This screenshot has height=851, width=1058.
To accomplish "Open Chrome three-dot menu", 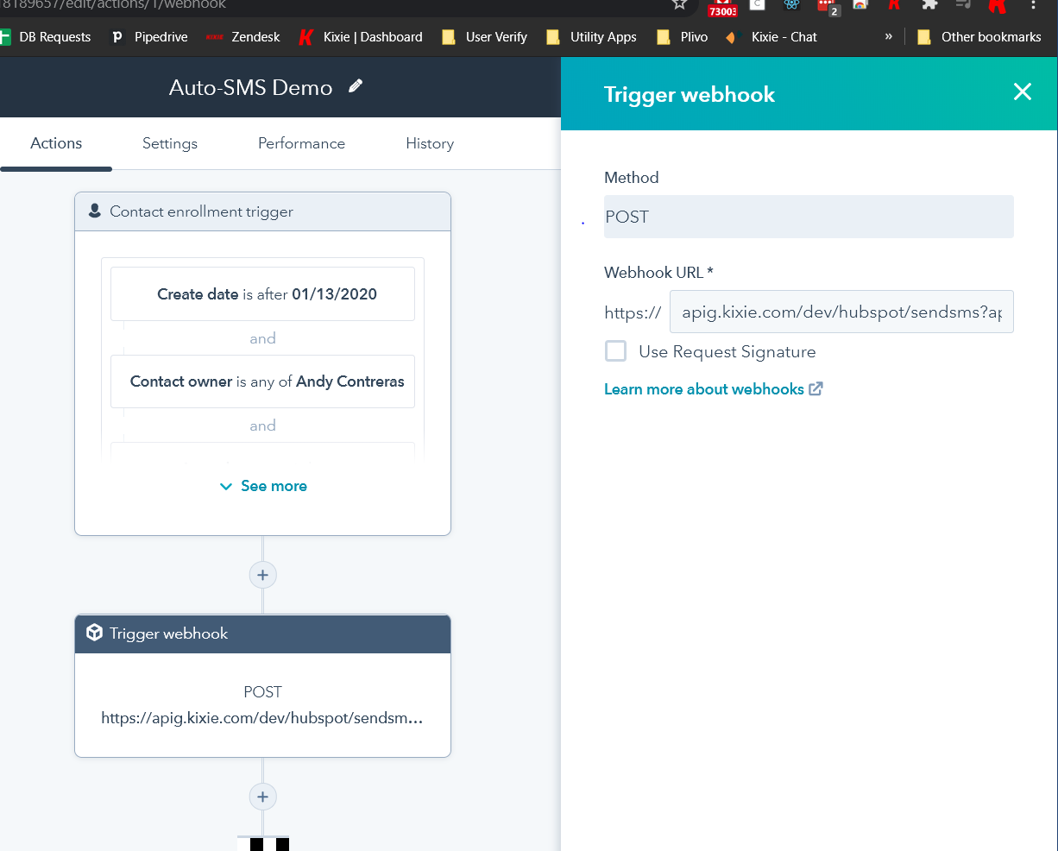I will [1033, 4].
